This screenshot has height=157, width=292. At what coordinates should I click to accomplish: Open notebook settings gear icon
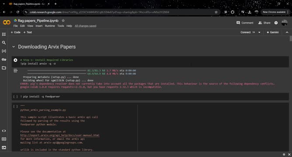[276, 23]
